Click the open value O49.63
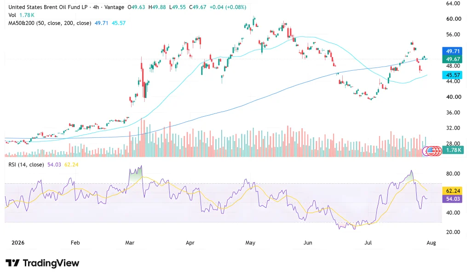This screenshot has height=277, width=471. point(136,7)
